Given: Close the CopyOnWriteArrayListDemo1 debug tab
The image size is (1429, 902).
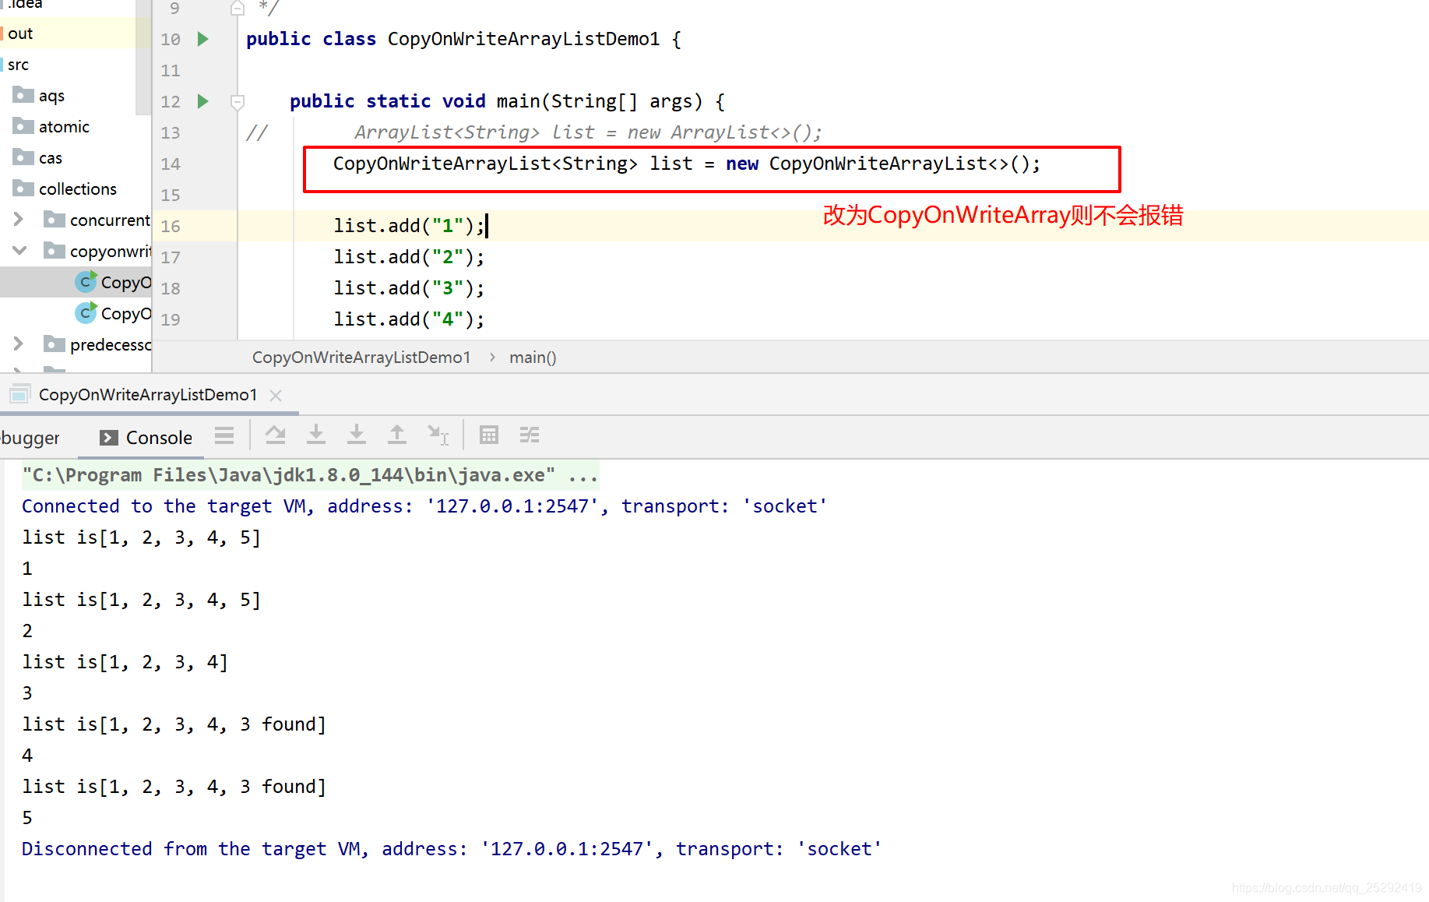Looking at the screenshot, I should click(x=276, y=396).
